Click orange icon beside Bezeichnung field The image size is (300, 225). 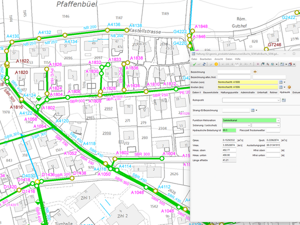255,72
